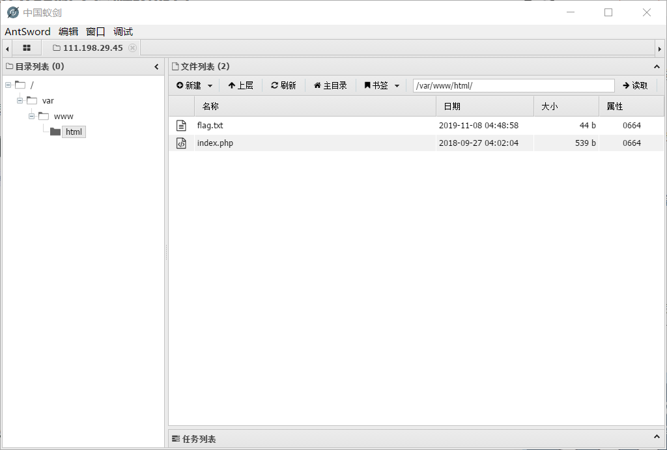Select the root / folder
Screen dimensions: 667x450
(x=32, y=85)
